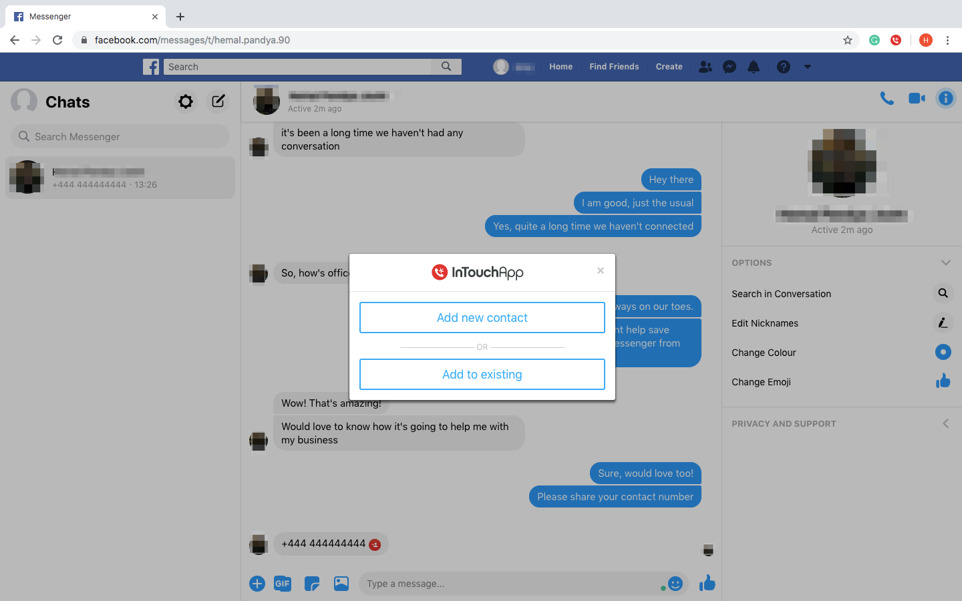
Task: Click the Grammarly extension icon
Action: [x=874, y=40]
